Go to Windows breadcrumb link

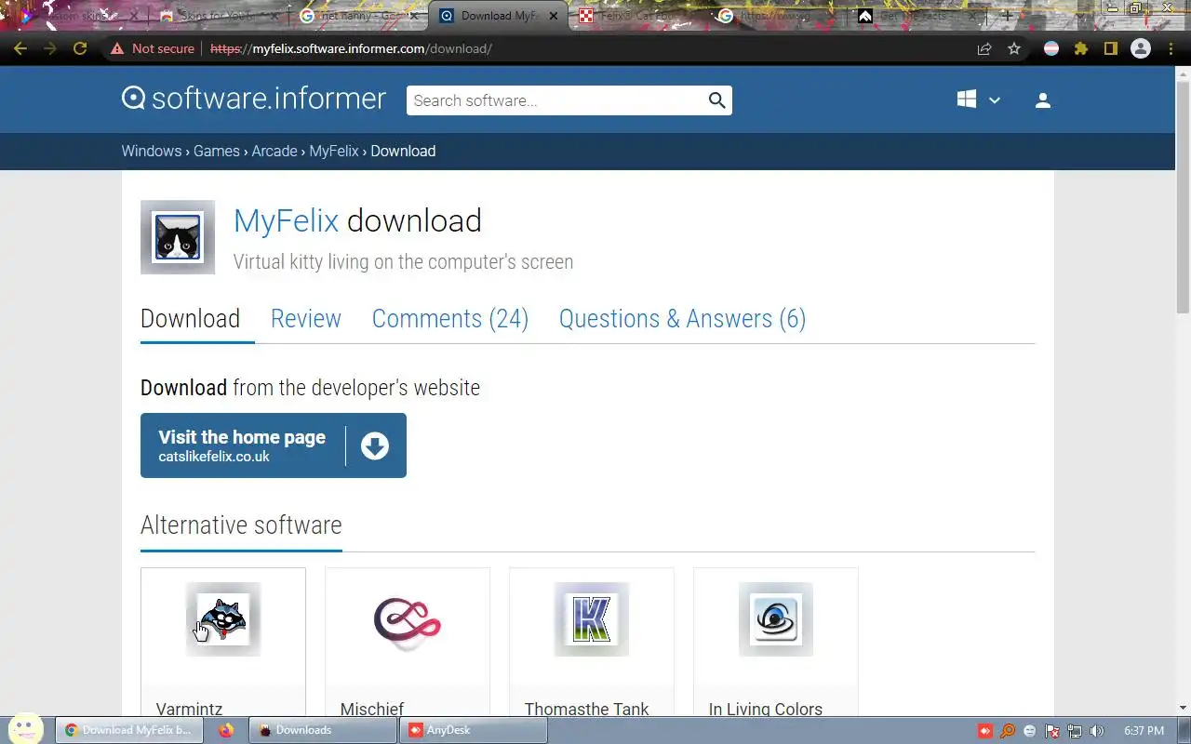click(x=152, y=151)
